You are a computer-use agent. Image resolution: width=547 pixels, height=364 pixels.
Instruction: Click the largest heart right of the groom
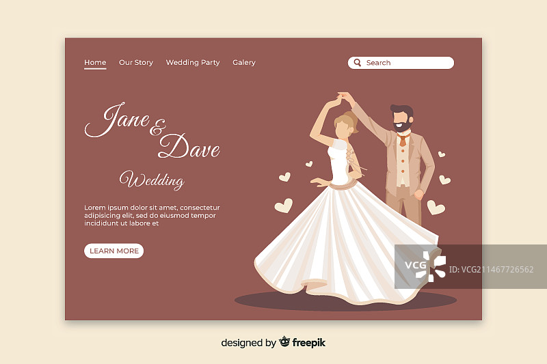click(436, 207)
